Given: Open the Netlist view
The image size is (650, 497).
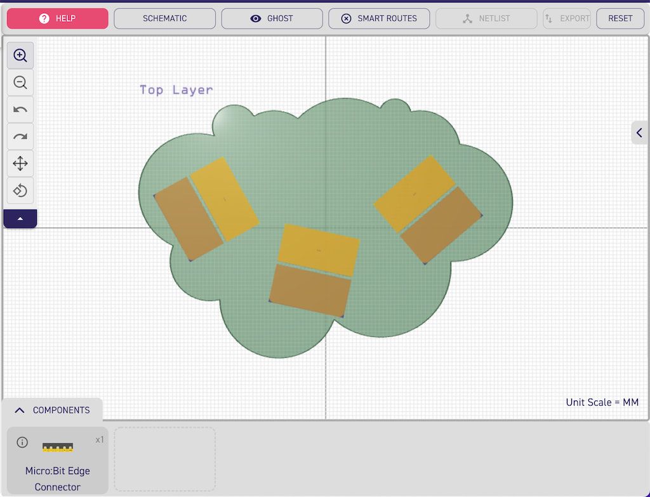Looking at the screenshot, I should [x=486, y=18].
